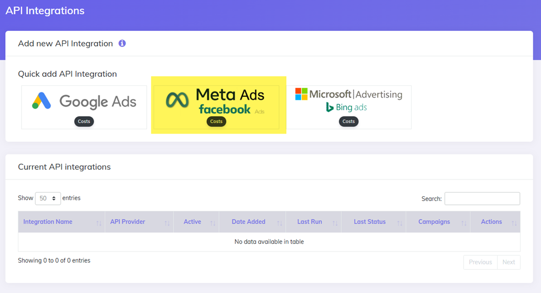
Task: Click the sort arrows icon in Integration Name header
Action: [x=98, y=223]
